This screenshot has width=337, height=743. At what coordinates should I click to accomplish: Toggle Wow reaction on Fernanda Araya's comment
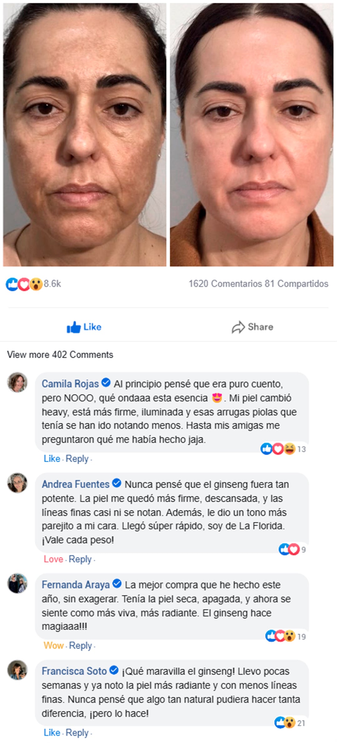tap(54, 645)
